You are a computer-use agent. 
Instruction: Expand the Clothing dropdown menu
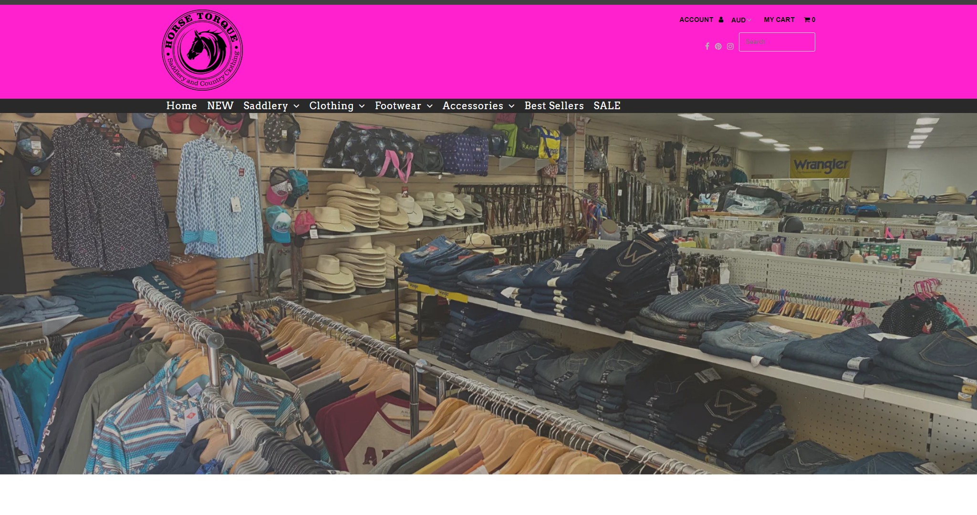pyautogui.click(x=336, y=106)
